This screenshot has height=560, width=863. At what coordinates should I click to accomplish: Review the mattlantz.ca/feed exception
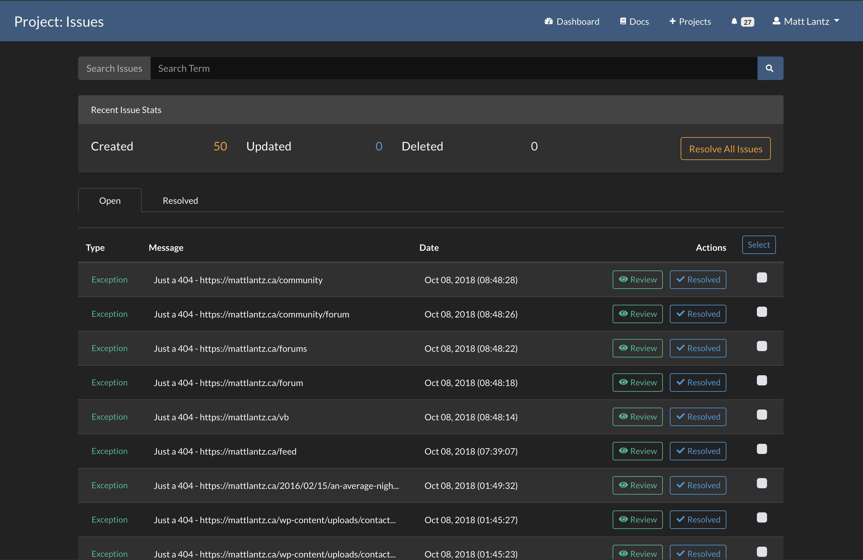pos(637,451)
